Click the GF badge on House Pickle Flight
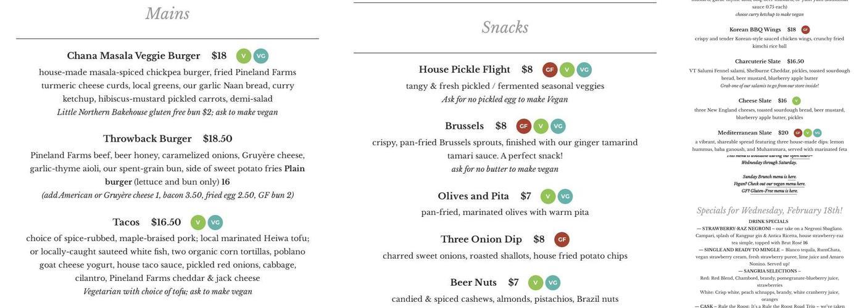864x308 pixels. [550, 70]
